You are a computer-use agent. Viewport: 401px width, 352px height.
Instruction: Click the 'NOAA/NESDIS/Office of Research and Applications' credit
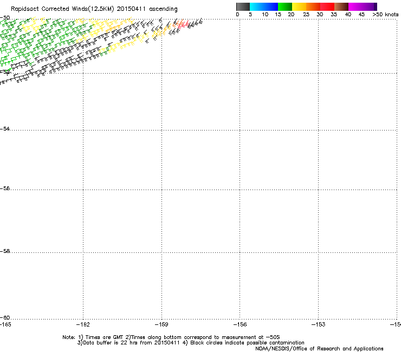(x=319, y=349)
